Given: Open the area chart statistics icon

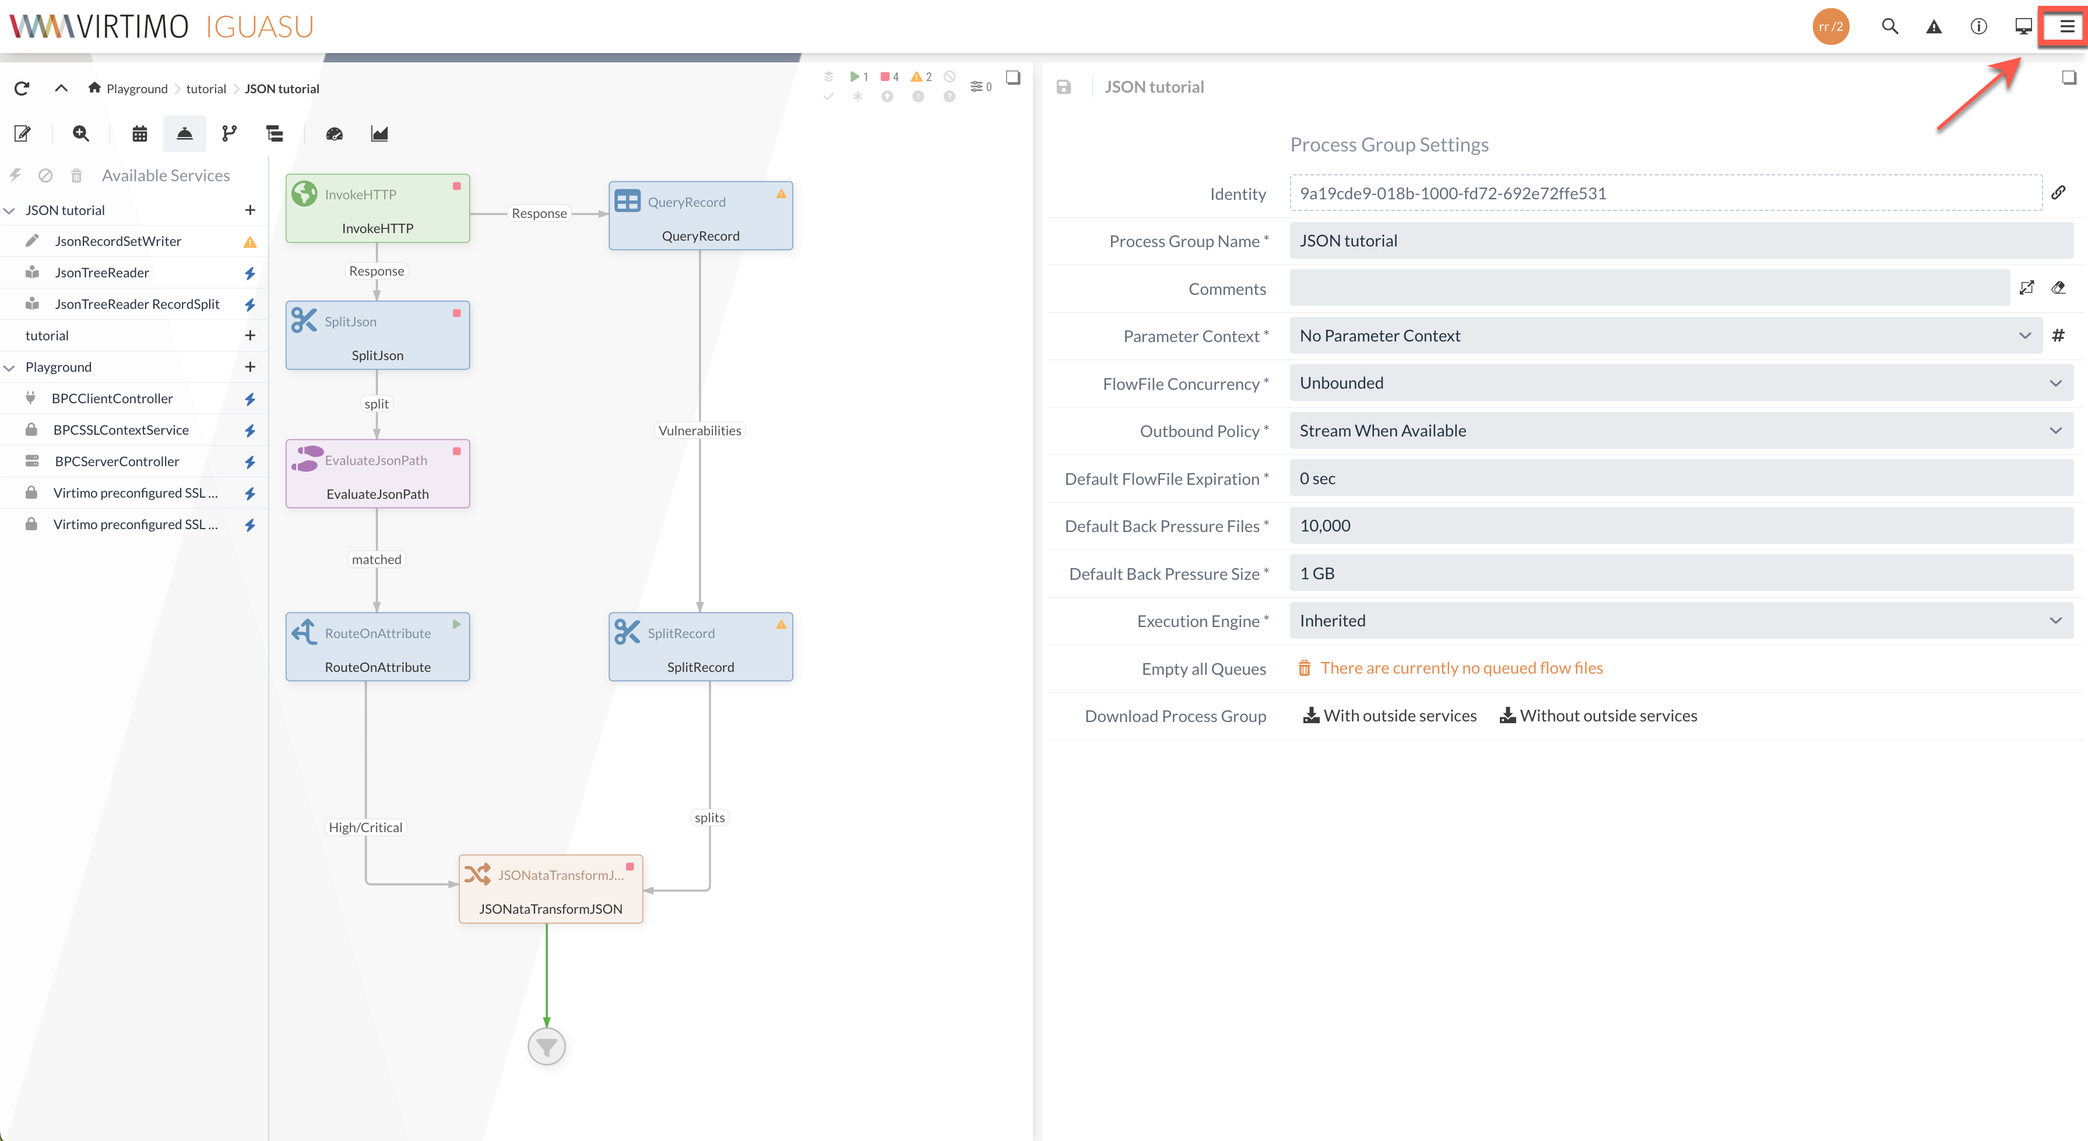Looking at the screenshot, I should tap(379, 133).
